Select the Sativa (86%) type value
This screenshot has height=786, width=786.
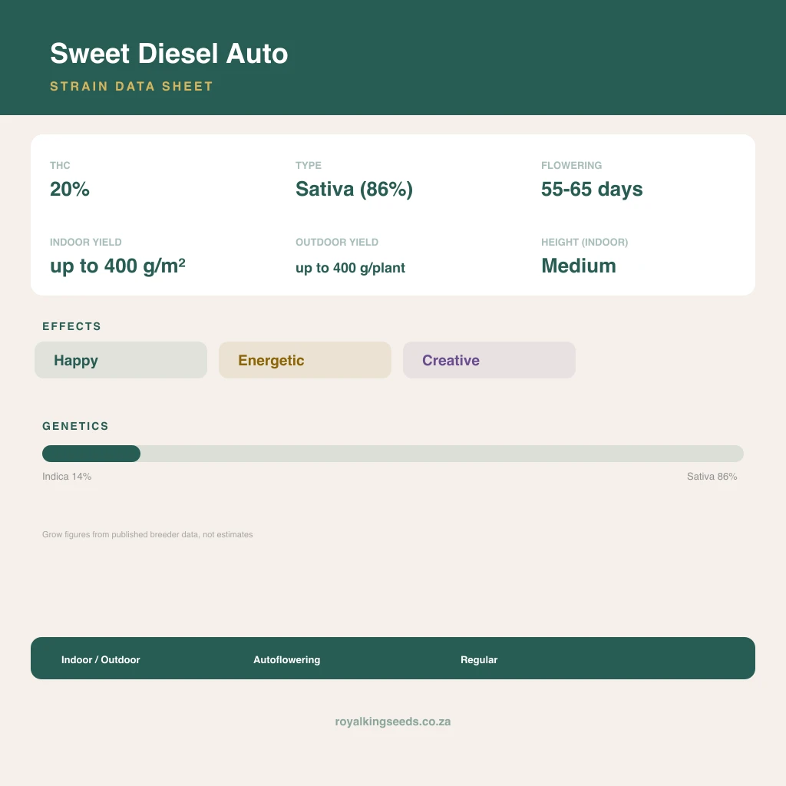[354, 189]
